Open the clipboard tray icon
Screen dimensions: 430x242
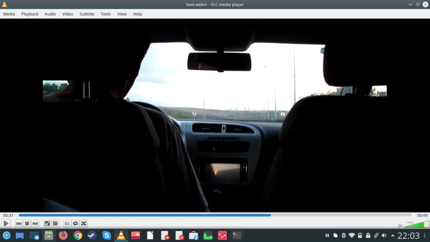(x=335, y=236)
